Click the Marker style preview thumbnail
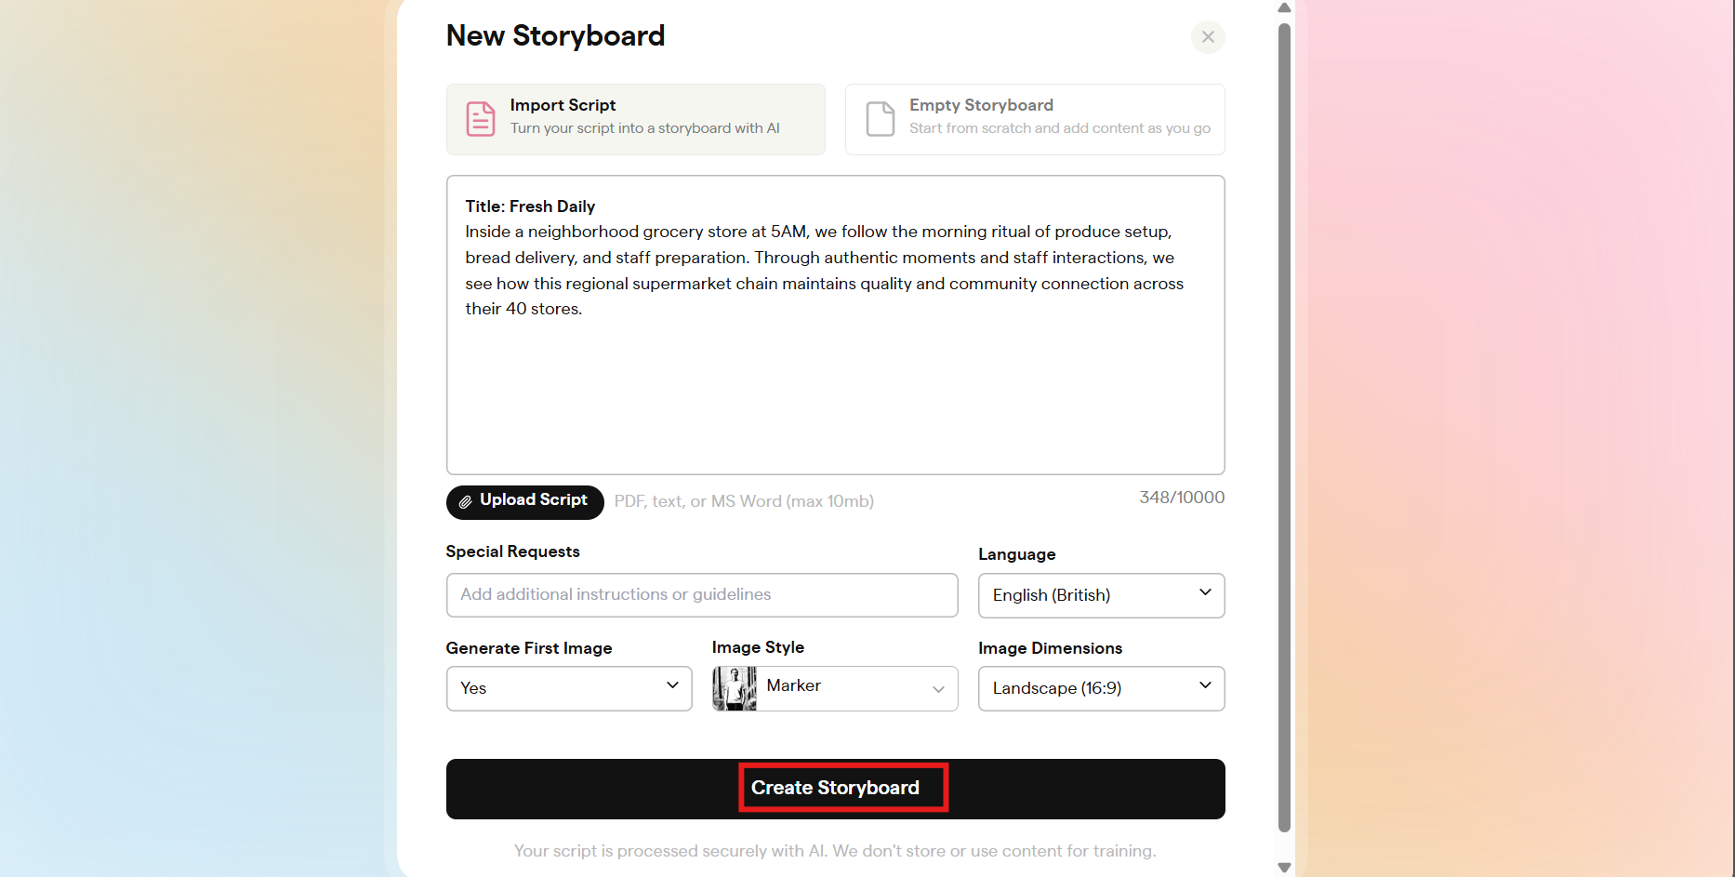Image resolution: width=1735 pixels, height=877 pixels. tap(735, 688)
